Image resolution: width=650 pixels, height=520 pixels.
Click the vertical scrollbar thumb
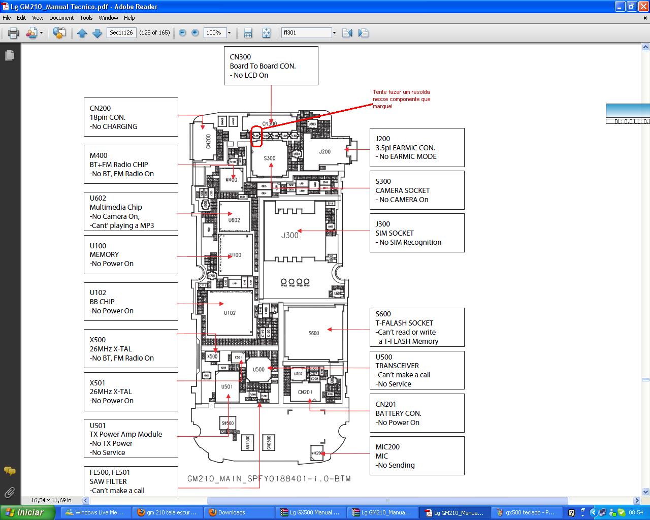pyautogui.click(x=645, y=379)
